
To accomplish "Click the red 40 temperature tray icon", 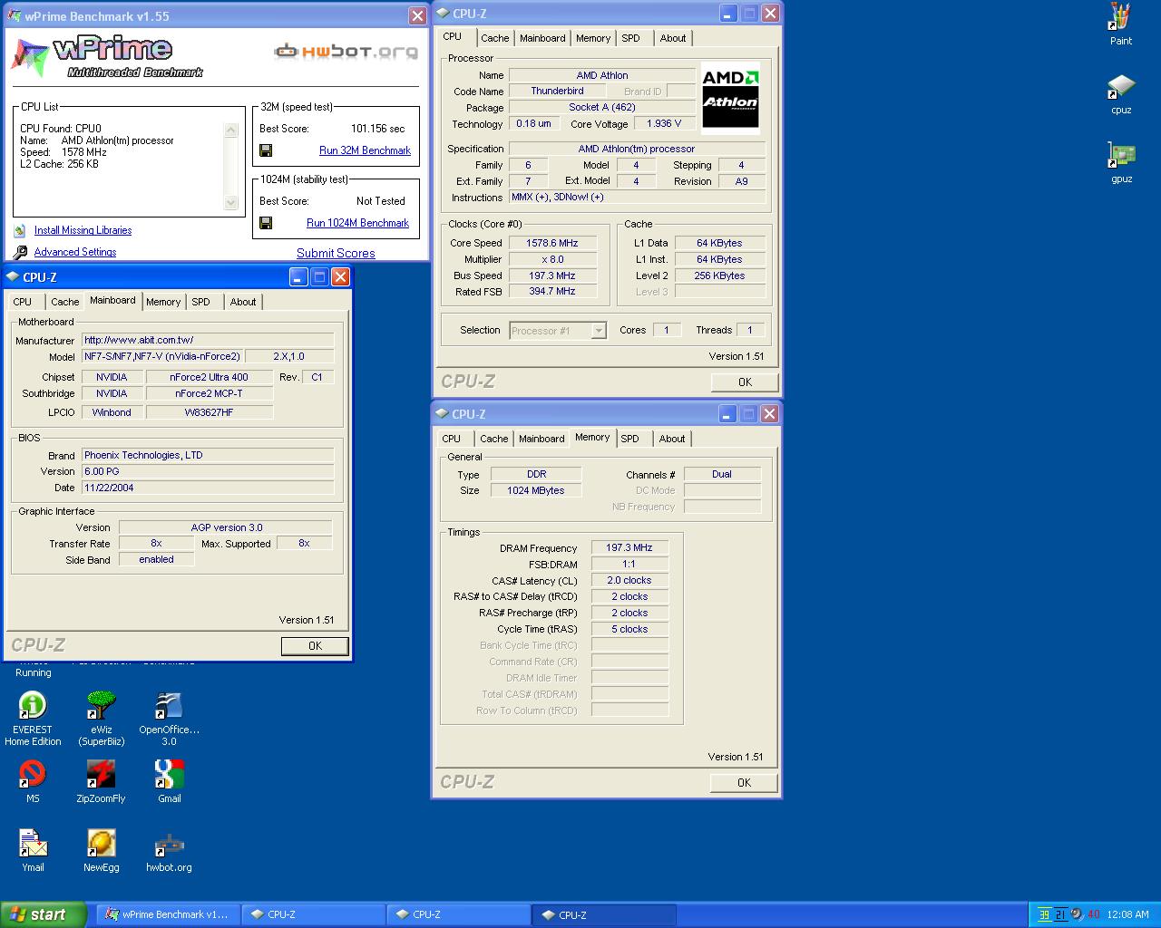I will 1094,914.
